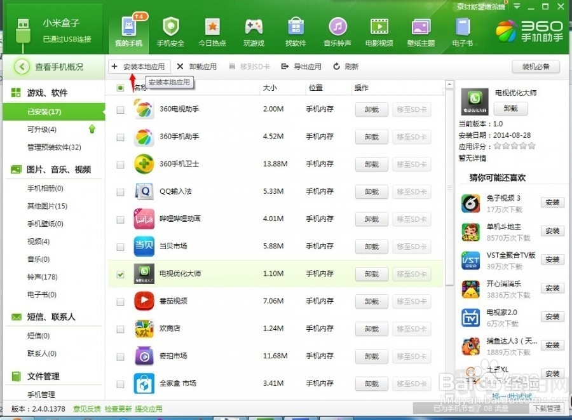Viewport: 572px width, 420px height.
Task: Open the 壁纸主题 wallpaper themes section
Action: coord(421,30)
